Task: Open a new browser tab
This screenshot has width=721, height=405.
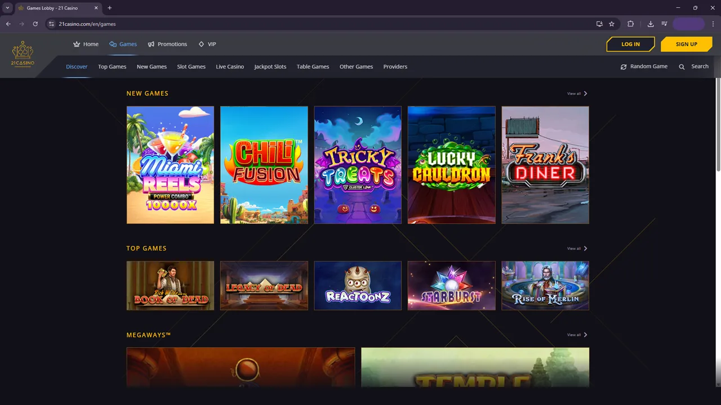Action: (x=110, y=8)
